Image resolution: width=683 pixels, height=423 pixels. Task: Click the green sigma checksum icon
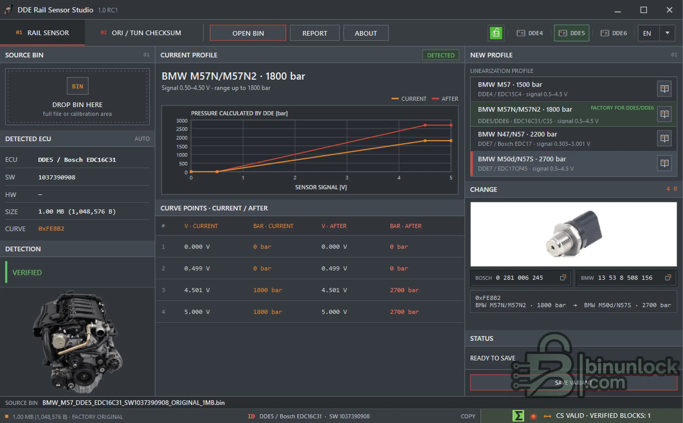[x=518, y=416]
